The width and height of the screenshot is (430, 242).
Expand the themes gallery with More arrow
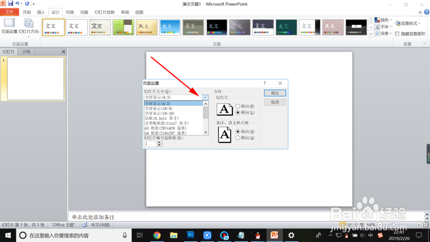(x=371, y=34)
